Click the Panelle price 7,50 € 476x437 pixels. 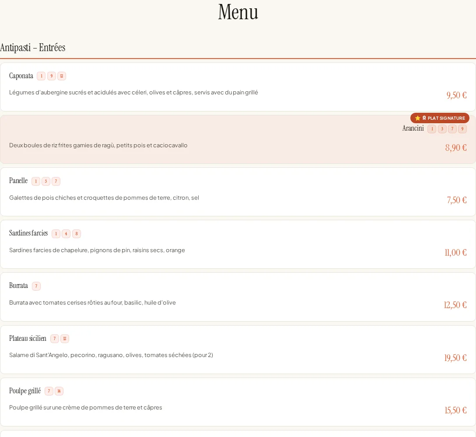pyautogui.click(x=457, y=200)
